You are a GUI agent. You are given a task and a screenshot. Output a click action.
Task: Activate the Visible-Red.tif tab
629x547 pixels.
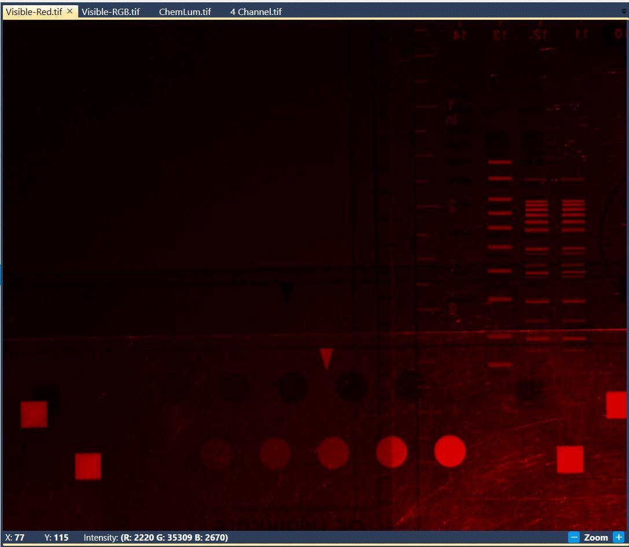pyautogui.click(x=34, y=12)
